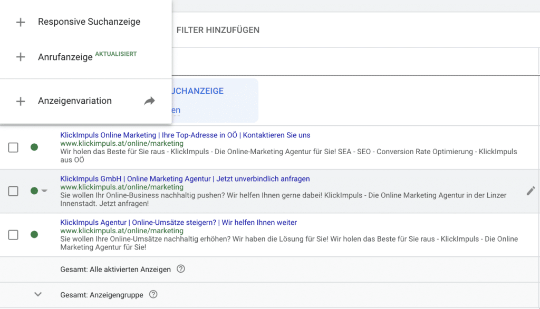Click the share arrow next to Anzeigenvariation
Screen dimensions: 540x309
[x=150, y=101]
